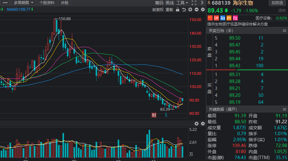Image resolution: width=288 pixels, height=161 pixels.
Task: Zoom out chart with minus icon
Action: coord(197,10)
